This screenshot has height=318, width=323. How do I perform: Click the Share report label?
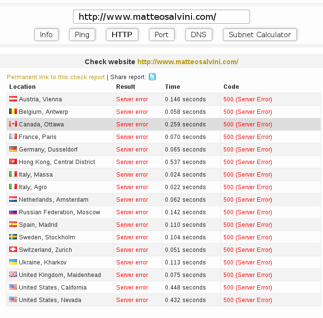point(128,77)
